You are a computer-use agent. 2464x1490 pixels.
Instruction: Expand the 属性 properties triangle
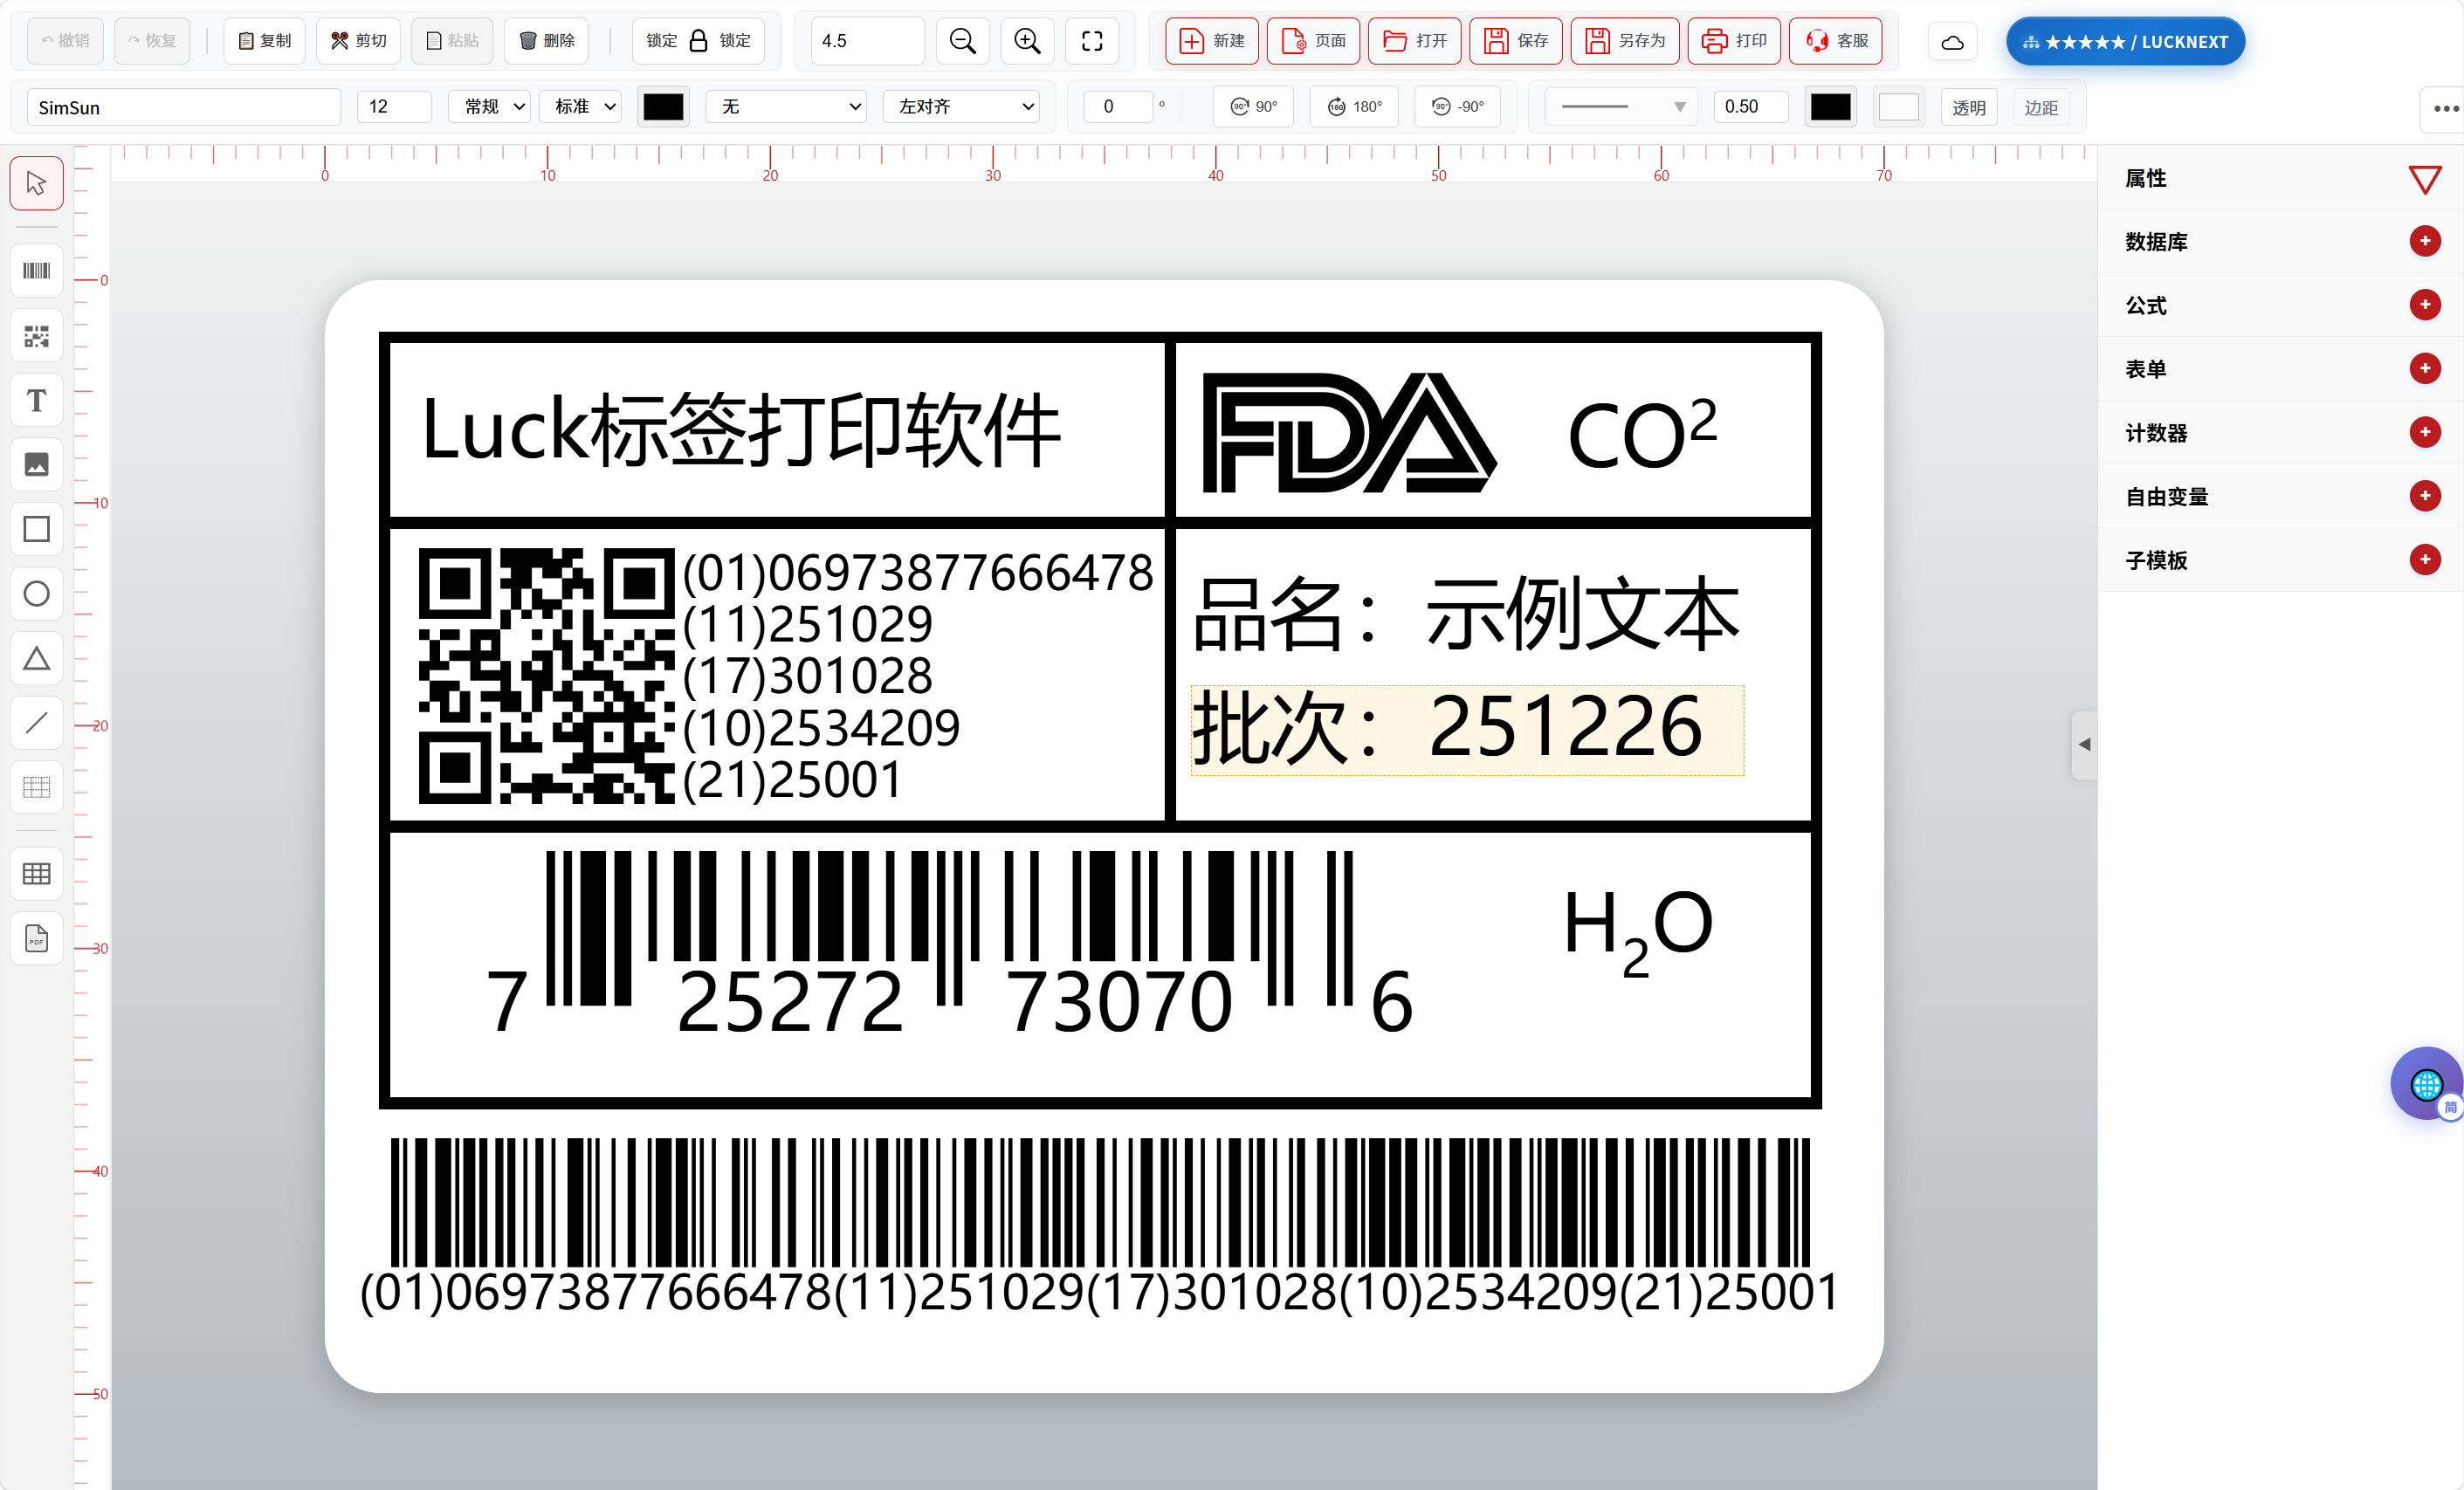click(2425, 180)
